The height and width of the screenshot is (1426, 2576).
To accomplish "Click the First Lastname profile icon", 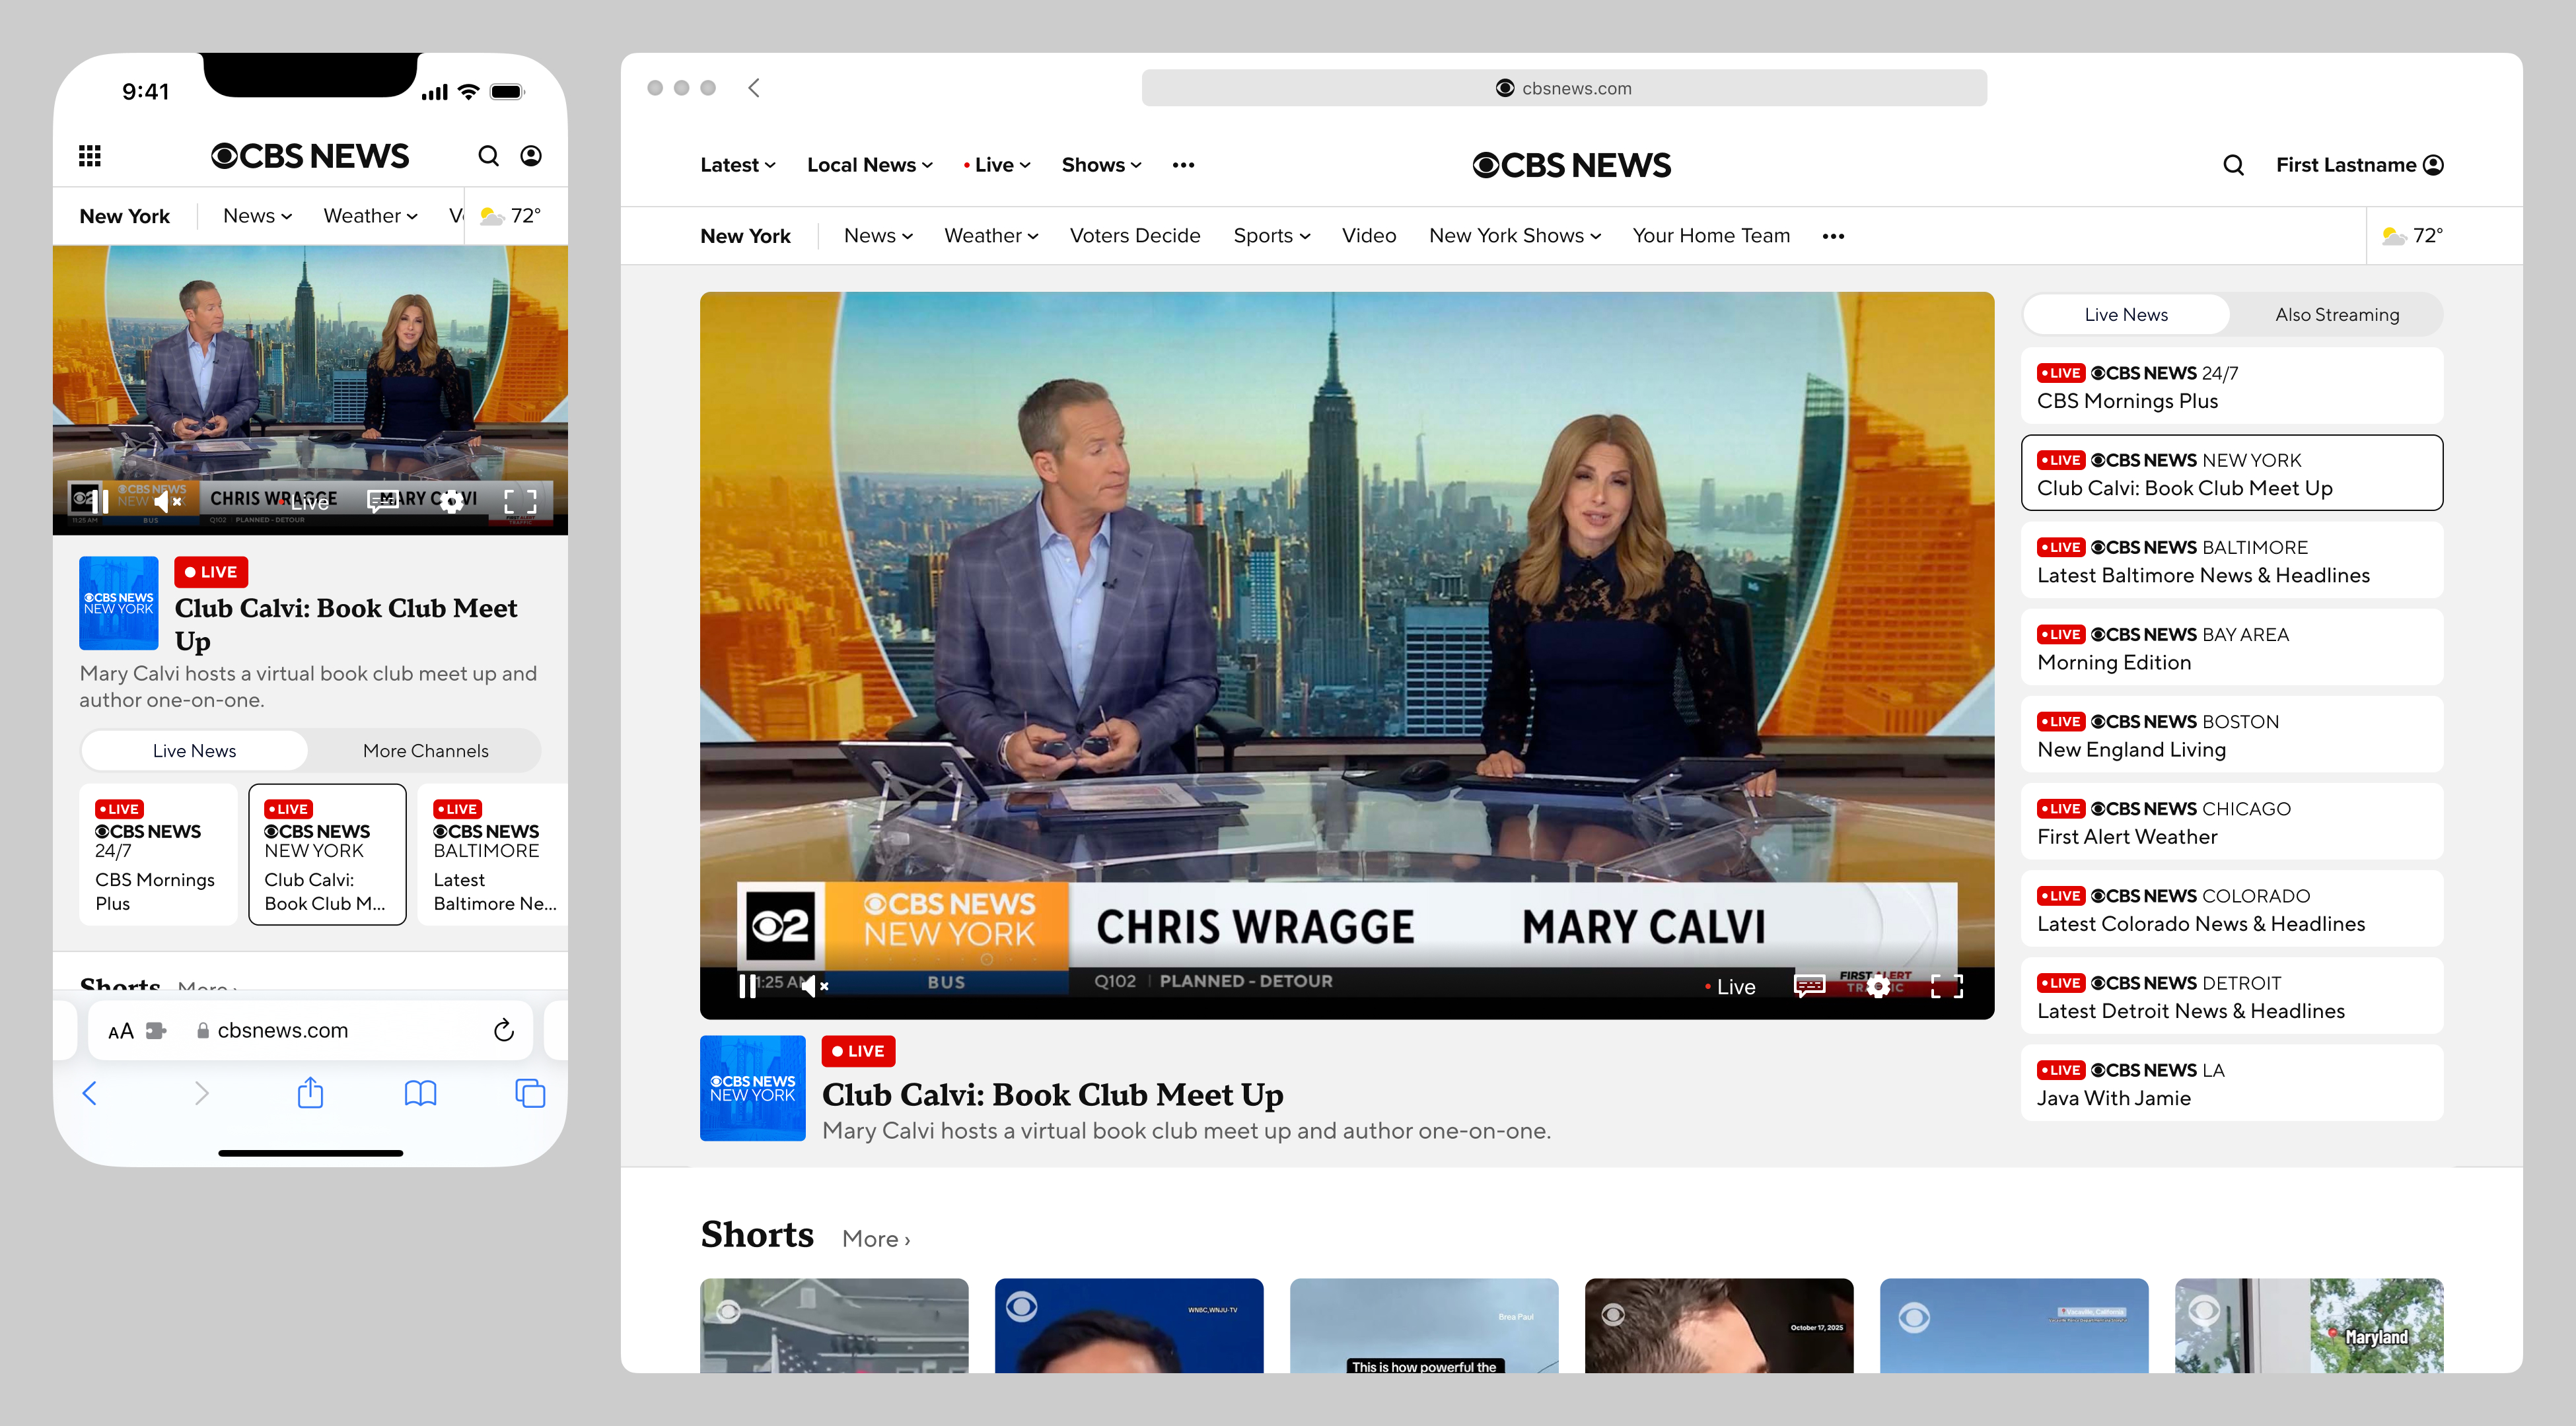I will tap(2433, 164).
